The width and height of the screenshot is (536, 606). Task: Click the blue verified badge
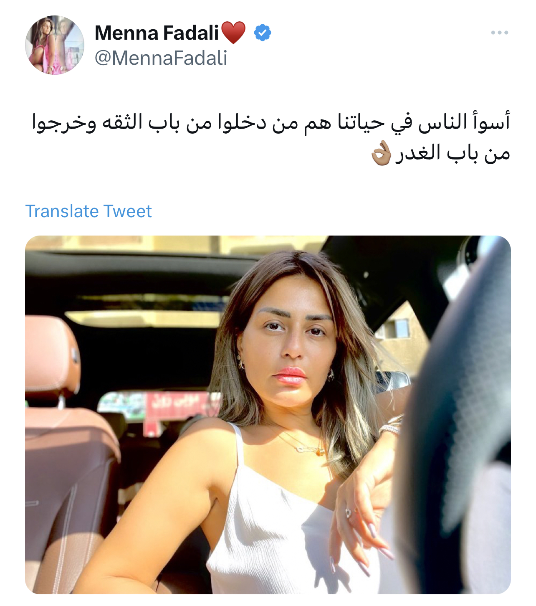pyautogui.click(x=263, y=33)
